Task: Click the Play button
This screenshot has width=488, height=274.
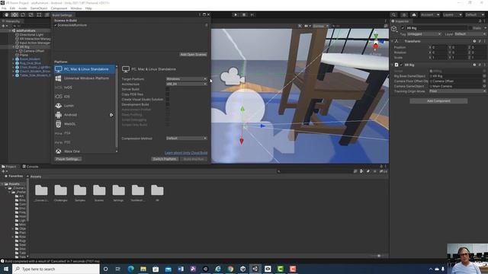Action: [236, 14]
